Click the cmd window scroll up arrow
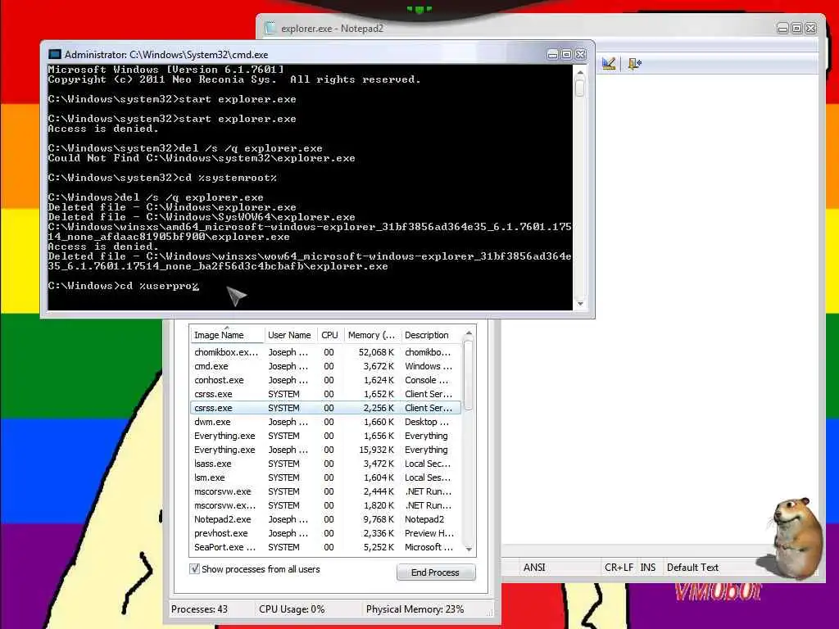839x629 pixels. coord(580,72)
